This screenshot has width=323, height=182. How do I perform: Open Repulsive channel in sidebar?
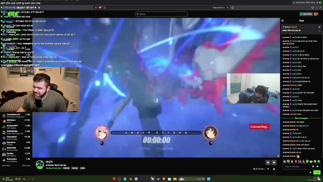[x=16, y=143]
